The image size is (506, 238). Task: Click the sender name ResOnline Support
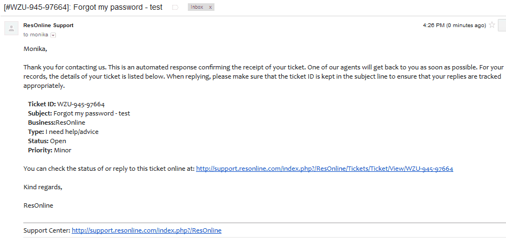[x=48, y=25]
